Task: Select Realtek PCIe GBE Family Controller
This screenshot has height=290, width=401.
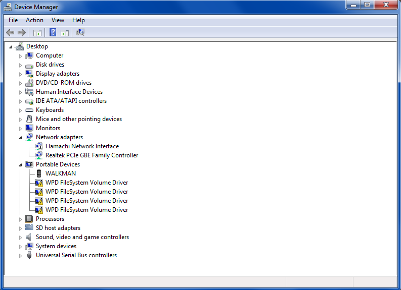Action: tap(92, 155)
